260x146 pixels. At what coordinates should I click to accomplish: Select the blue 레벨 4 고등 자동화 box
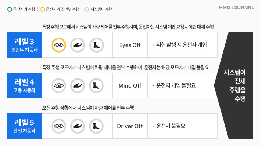tap(25, 86)
